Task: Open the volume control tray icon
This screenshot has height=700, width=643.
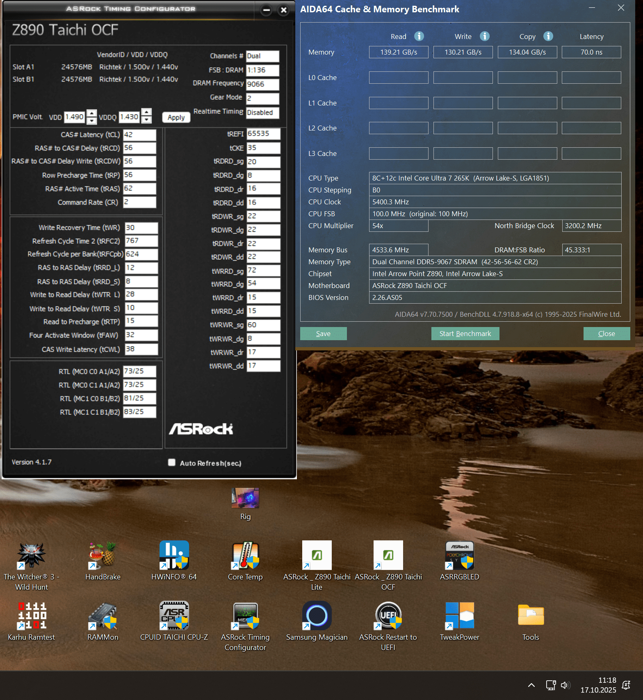Action: (x=565, y=685)
